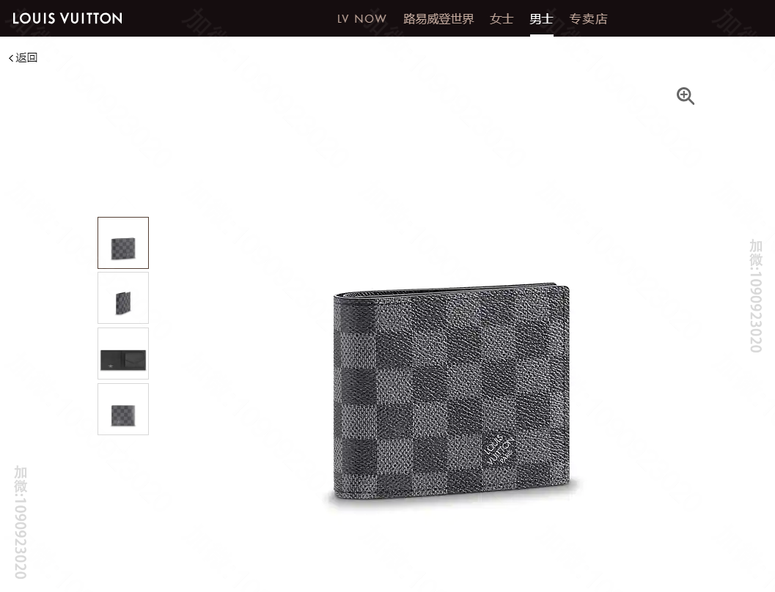Screen dimensions: 775x592
Task: Select the 男士 navigation tab
Action: [x=541, y=19]
